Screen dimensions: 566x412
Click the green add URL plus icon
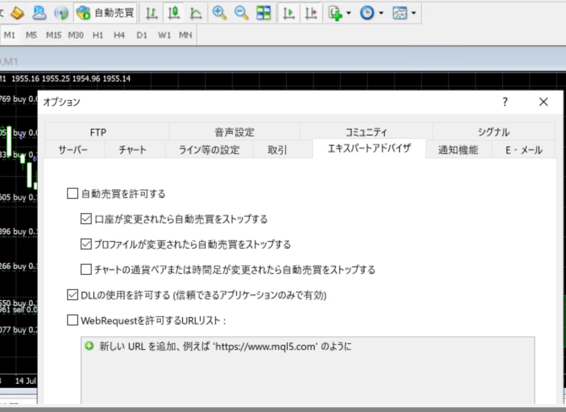(x=89, y=346)
